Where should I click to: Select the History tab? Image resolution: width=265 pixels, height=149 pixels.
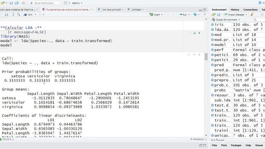pyautogui.click(x=235, y=10)
